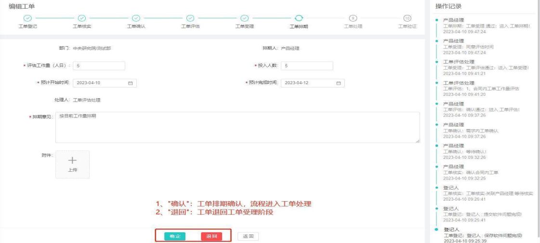Click the 工单登记 step checkmark icon
Screen dimensions: 540x243
pos(27,18)
